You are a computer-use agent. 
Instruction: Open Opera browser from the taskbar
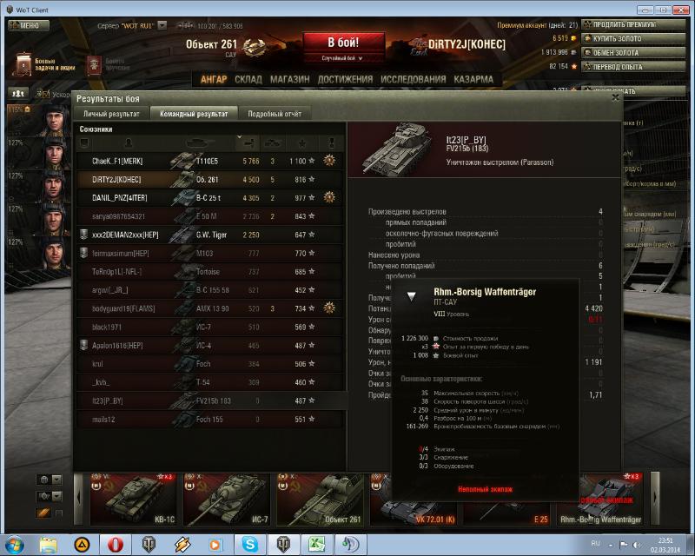pos(116,544)
